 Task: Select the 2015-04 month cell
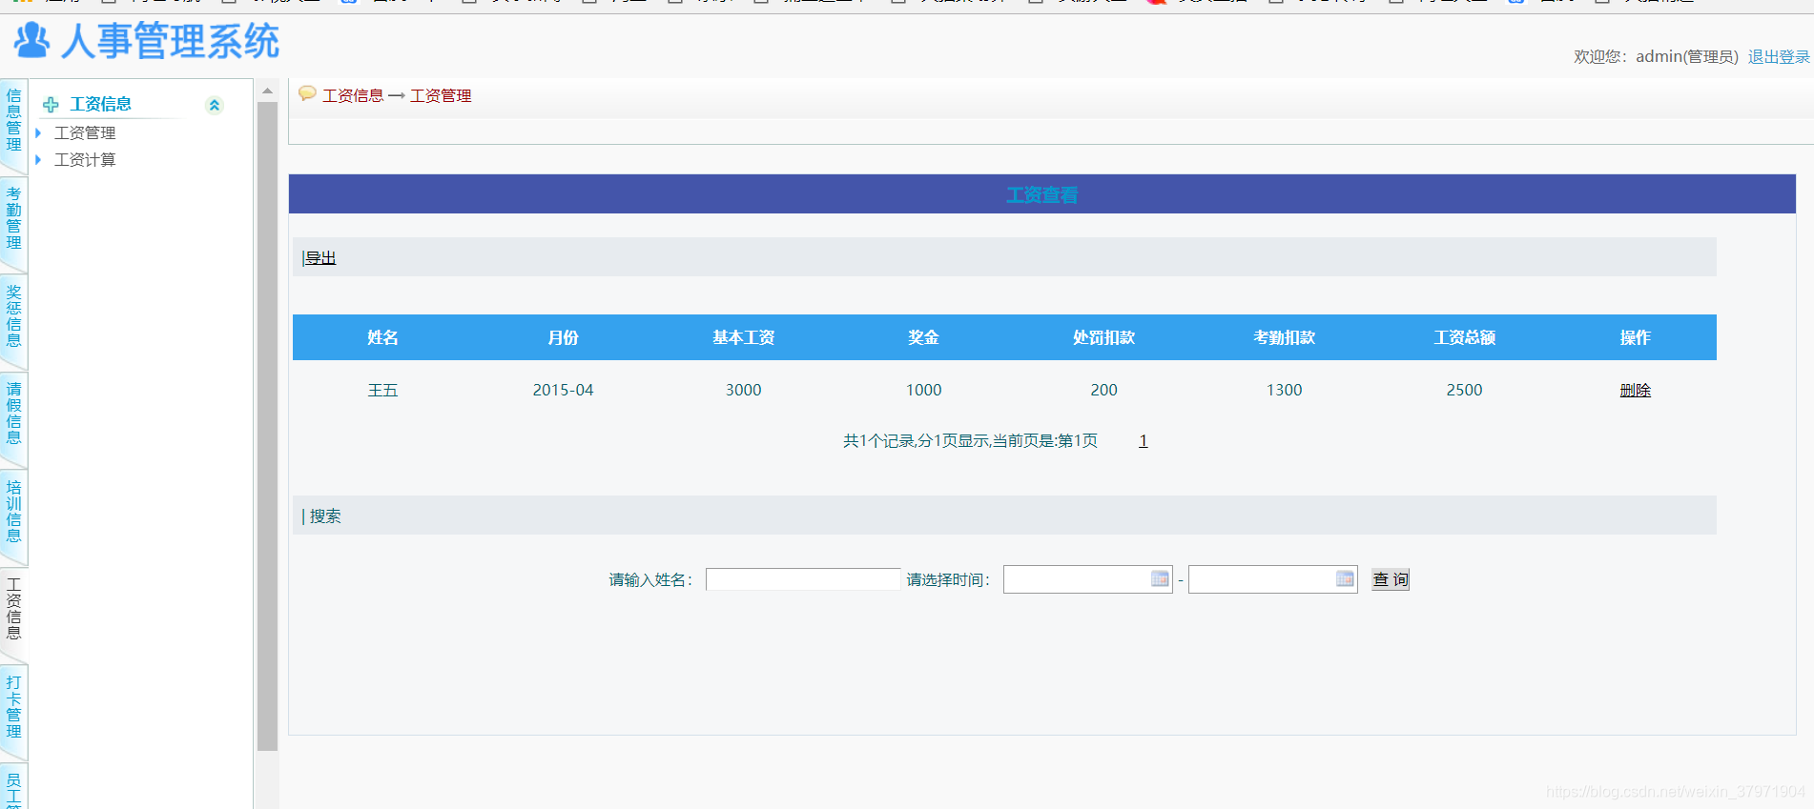tap(563, 390)
